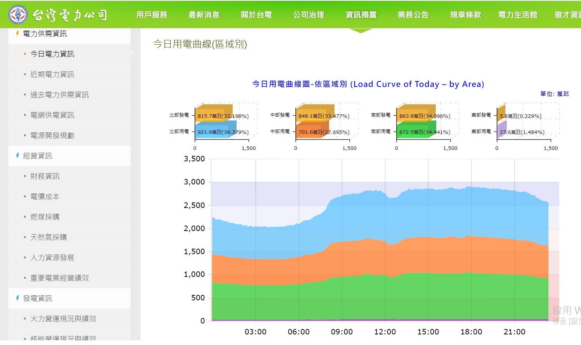This screenshot has width=581, height=345.
Task: Open 天然氣採購 link
Action: (69, 237)
